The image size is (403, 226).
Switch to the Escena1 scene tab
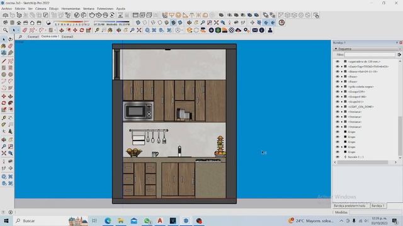pos(33,36)
